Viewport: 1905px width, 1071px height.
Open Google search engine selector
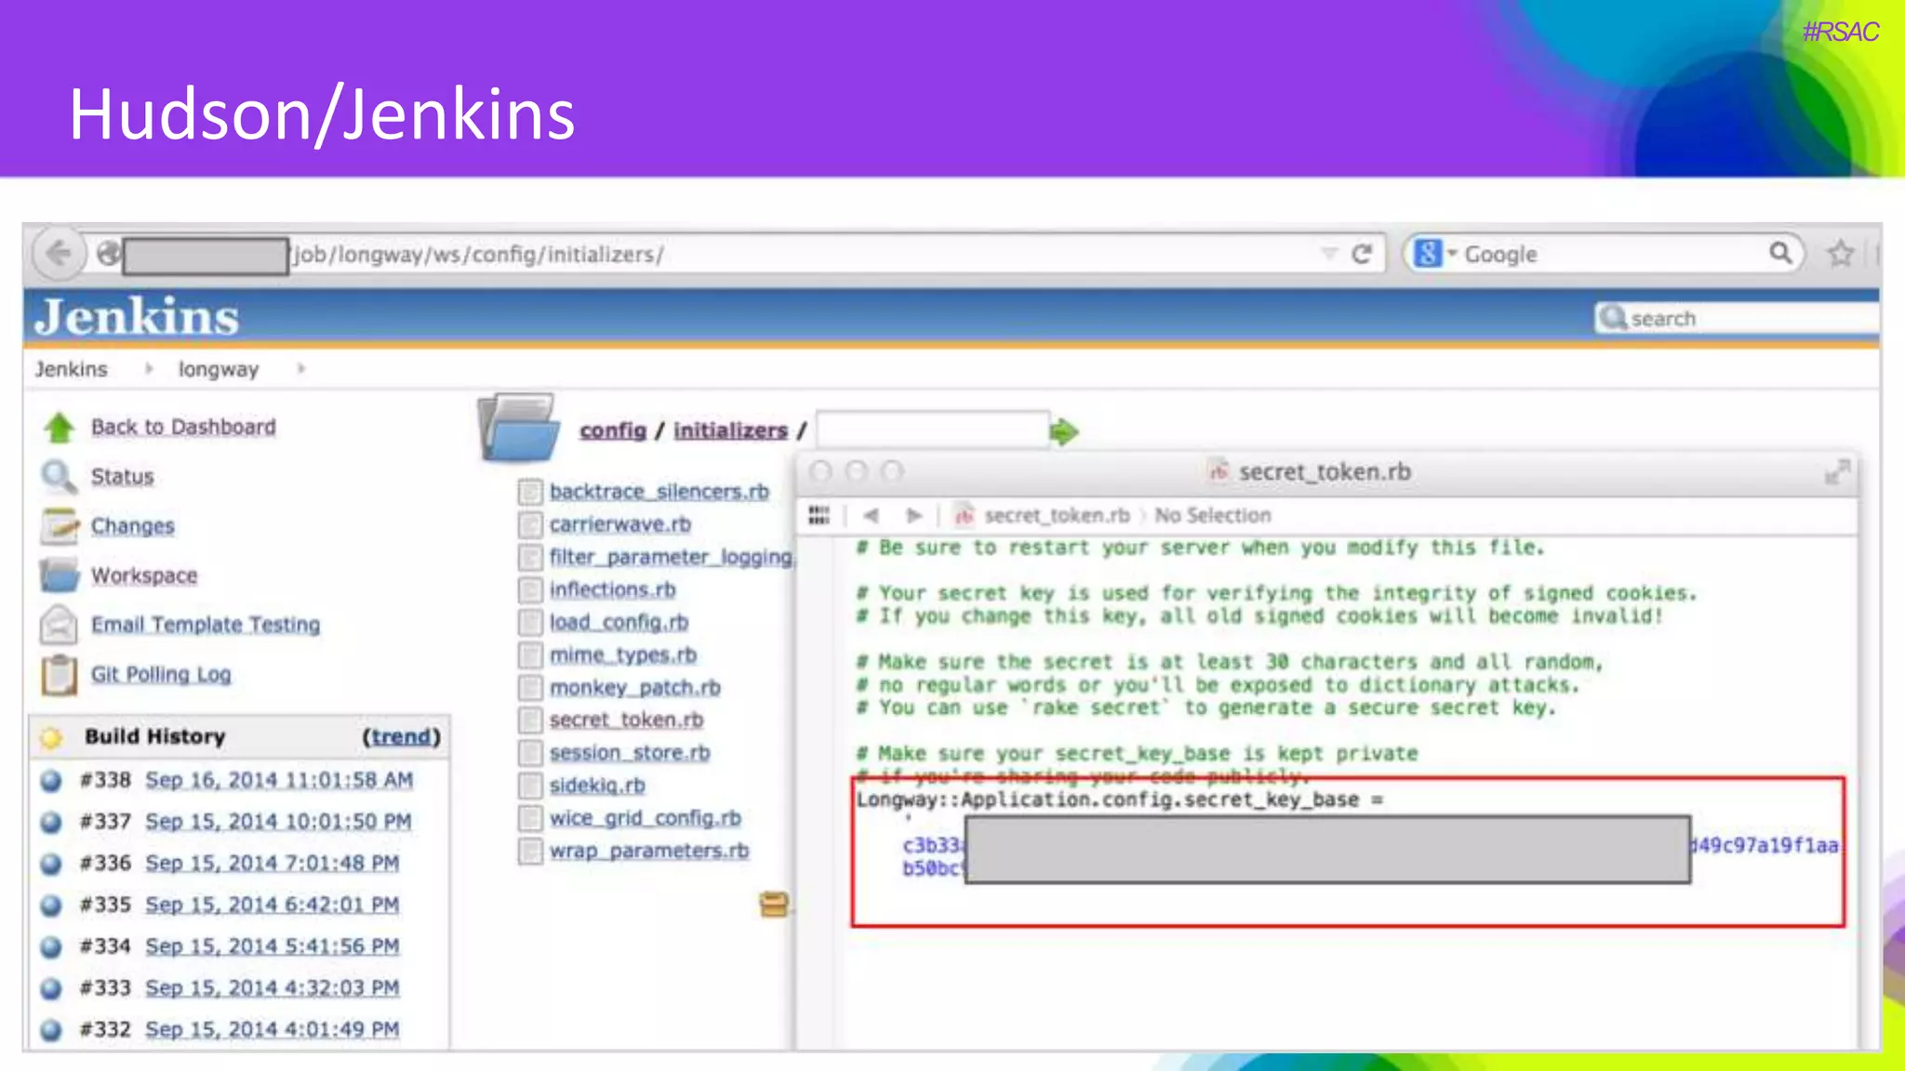click(1433, 253)
